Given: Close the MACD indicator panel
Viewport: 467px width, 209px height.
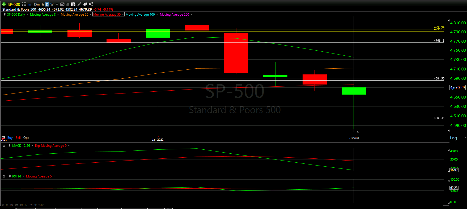Looking at the screenshot, I should (x=4, y=146).
